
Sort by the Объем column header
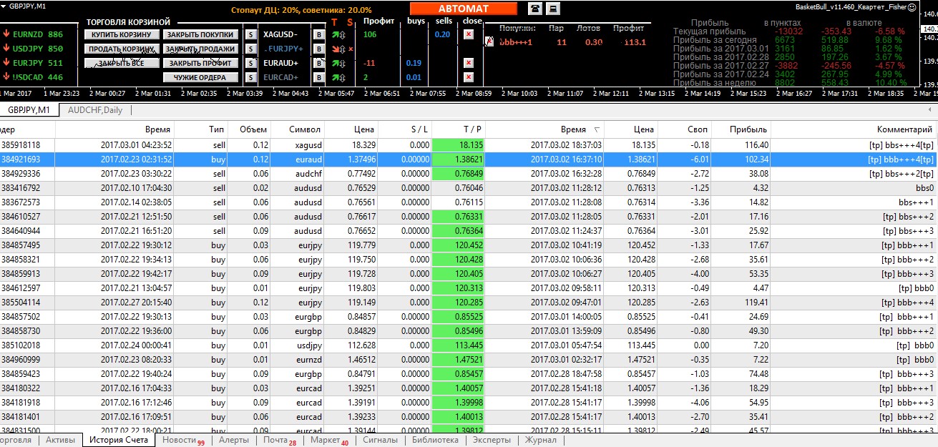(x=250, y=129)
